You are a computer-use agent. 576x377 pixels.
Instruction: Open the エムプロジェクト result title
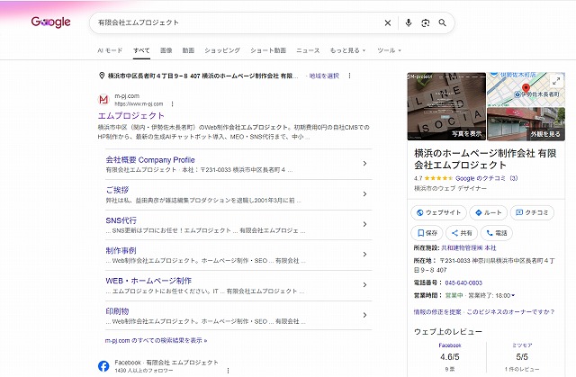(x=131, y=116)
